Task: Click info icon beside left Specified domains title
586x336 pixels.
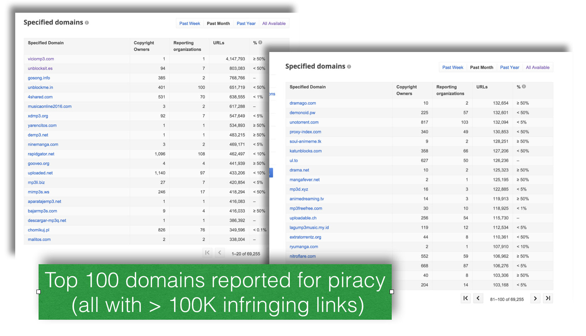Action: pos(87,23)
